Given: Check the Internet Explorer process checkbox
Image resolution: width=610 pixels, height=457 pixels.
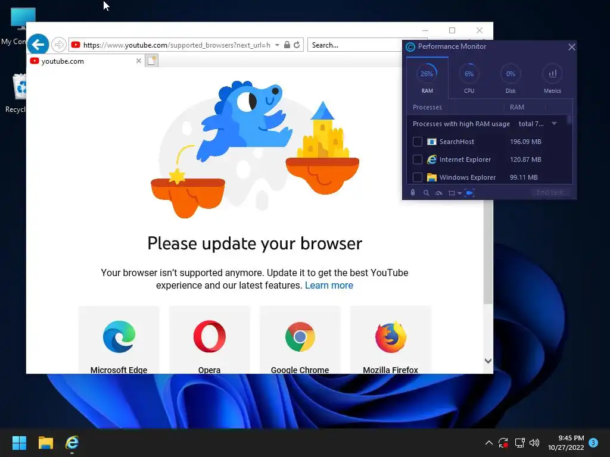Looking at the screenshot, I should tap(418, 159).
